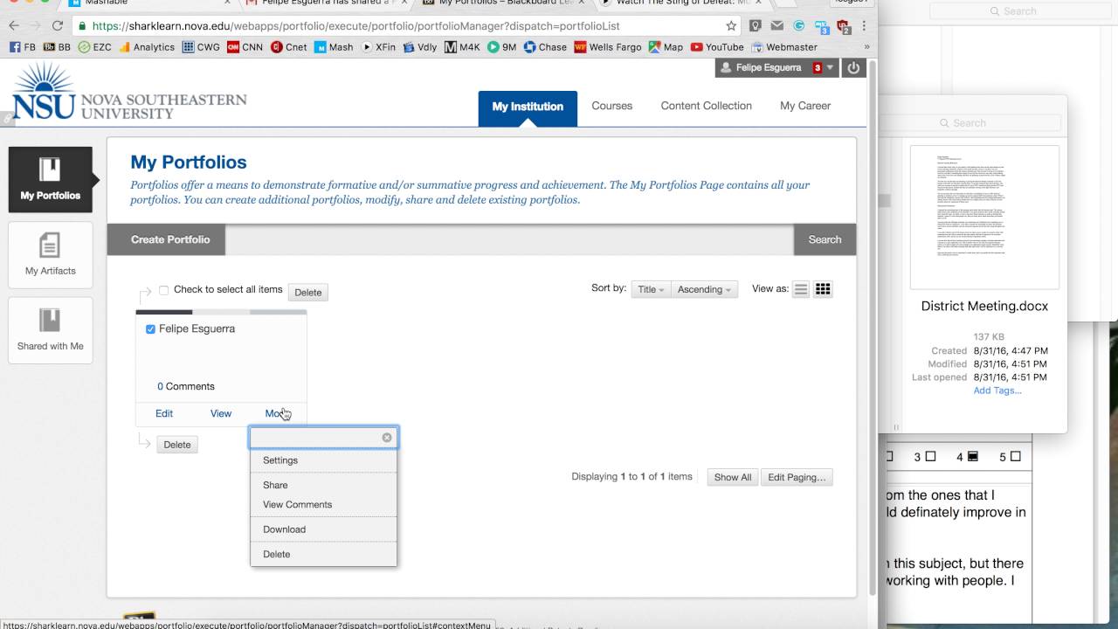This screenshot has height=629, width=1118.
Task: Click the Create Portfolio button
Action: click(x=170, y=239)
